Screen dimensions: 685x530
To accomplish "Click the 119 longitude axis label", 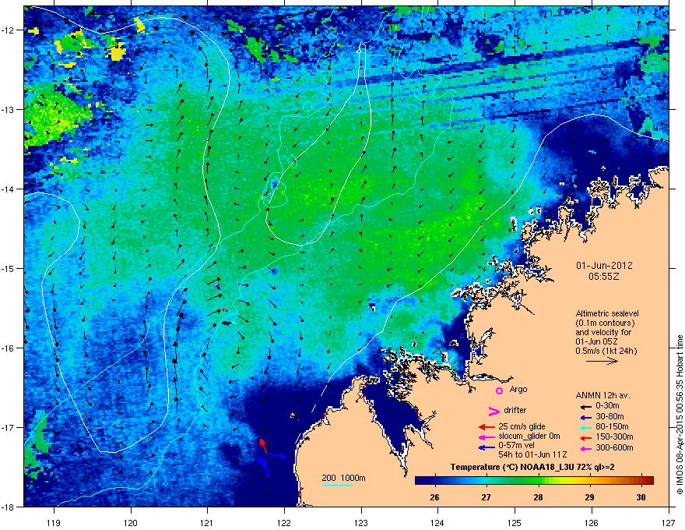I will click(54, 522).
